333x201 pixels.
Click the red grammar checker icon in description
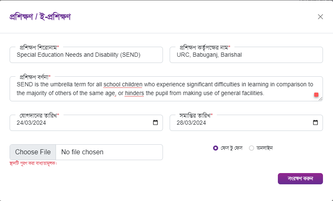pyautogui.click(x=316, y=95)
